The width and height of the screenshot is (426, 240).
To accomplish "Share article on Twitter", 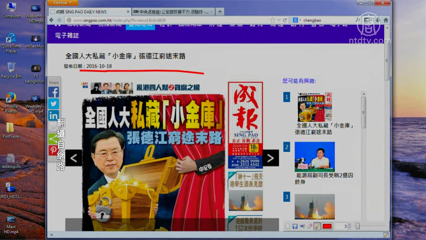I will 54,104.
